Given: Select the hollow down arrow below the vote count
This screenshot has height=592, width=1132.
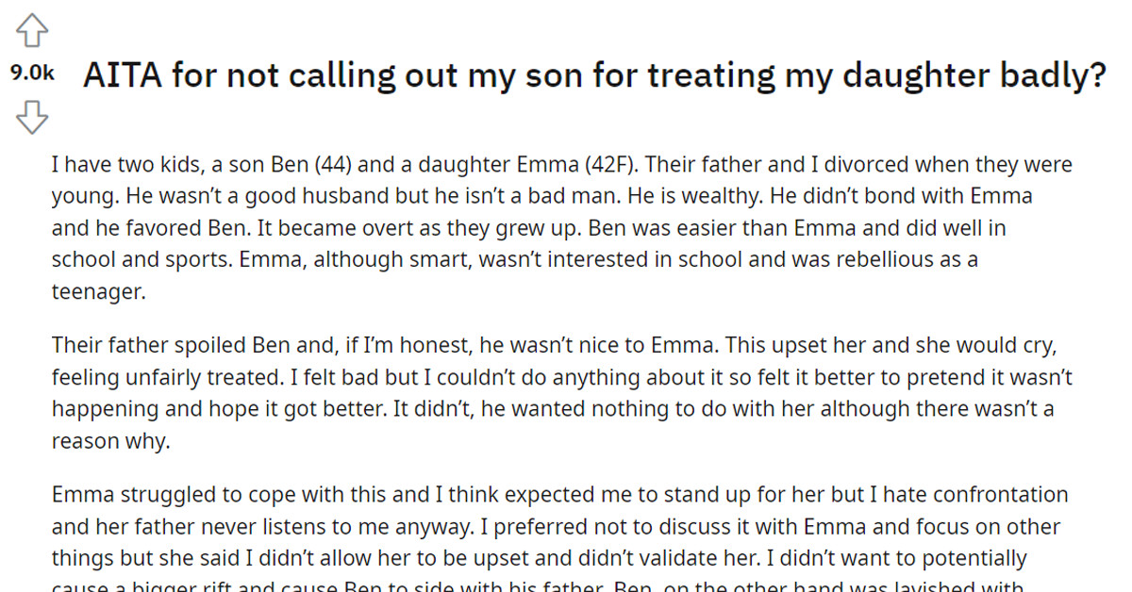Looking at the screenshot, I should pos(33,119).
